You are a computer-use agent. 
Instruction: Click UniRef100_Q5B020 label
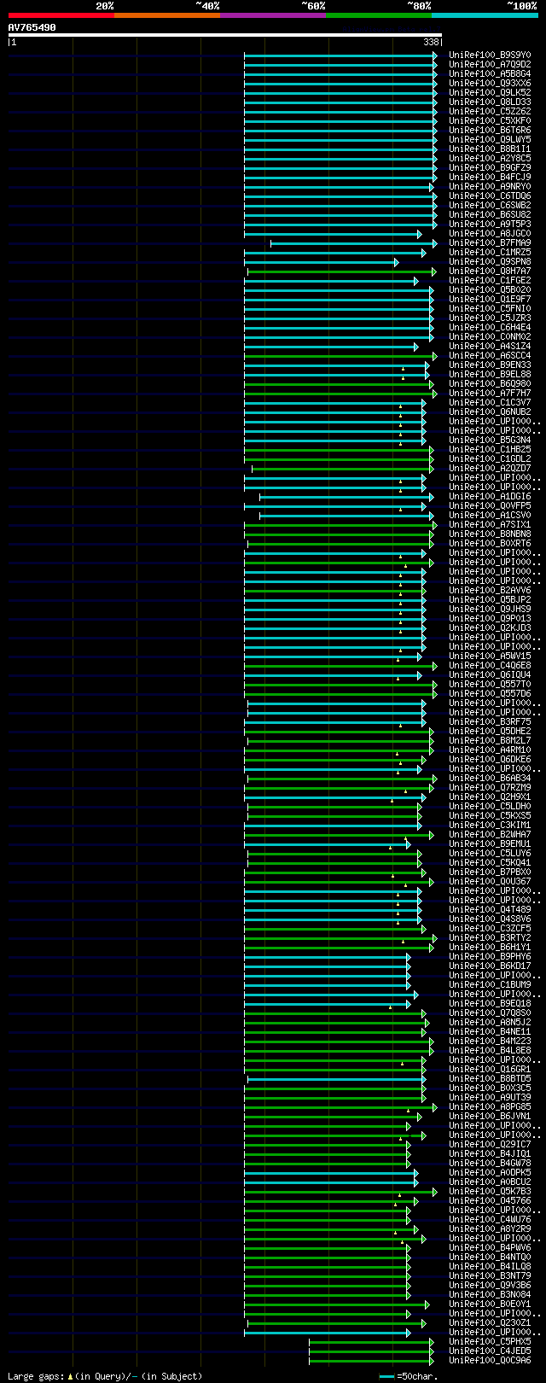490,290
